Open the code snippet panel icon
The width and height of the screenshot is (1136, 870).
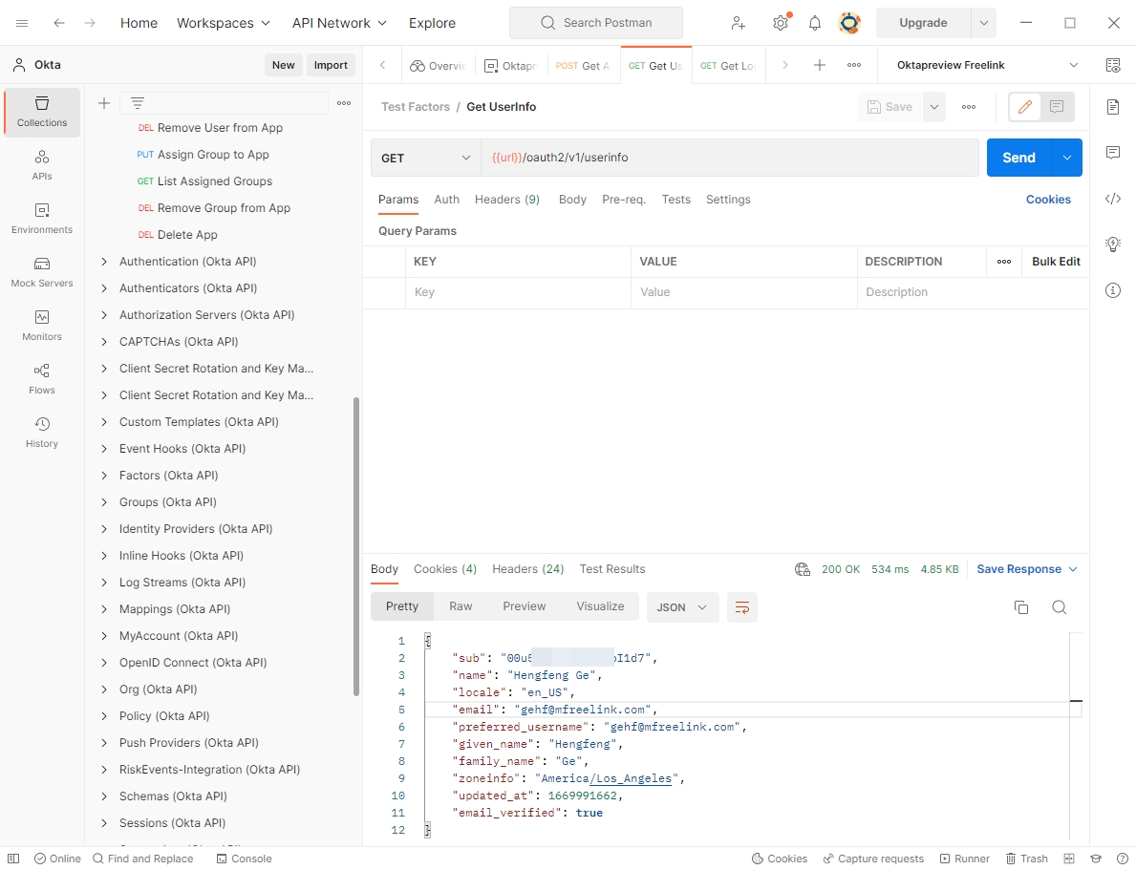[1112, 199]
